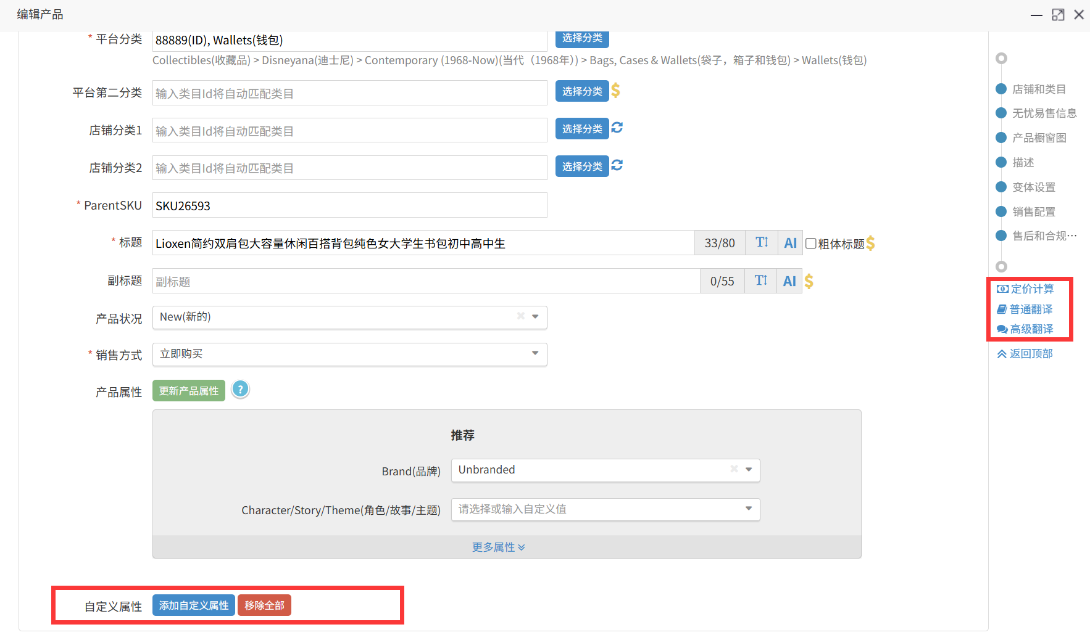Click the text format icon beside 标题 counter

(762, 243)
